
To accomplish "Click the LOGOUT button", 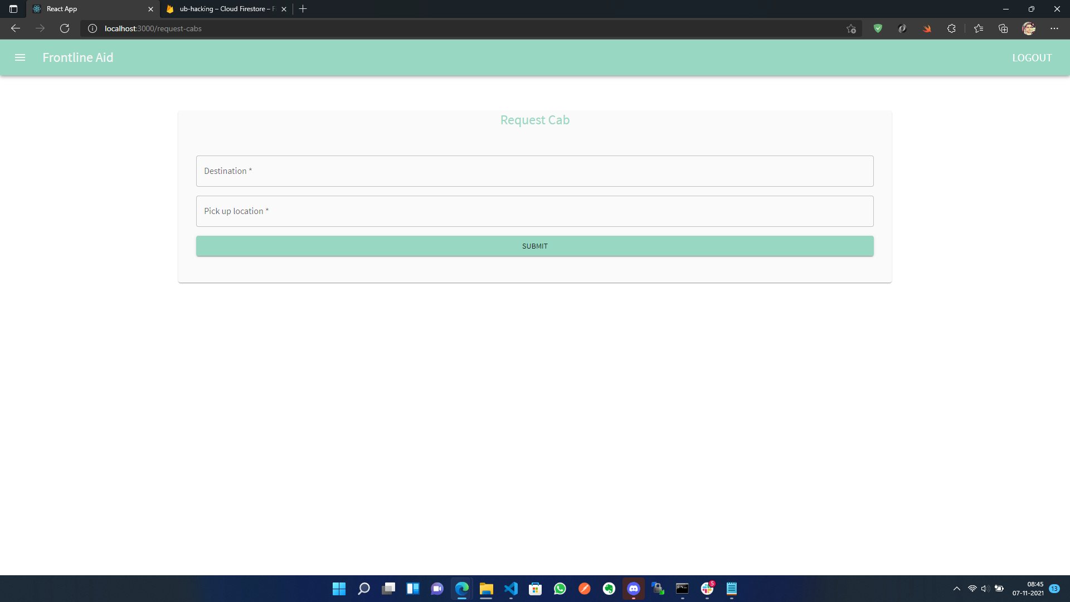I will (x=1032, y=57).
